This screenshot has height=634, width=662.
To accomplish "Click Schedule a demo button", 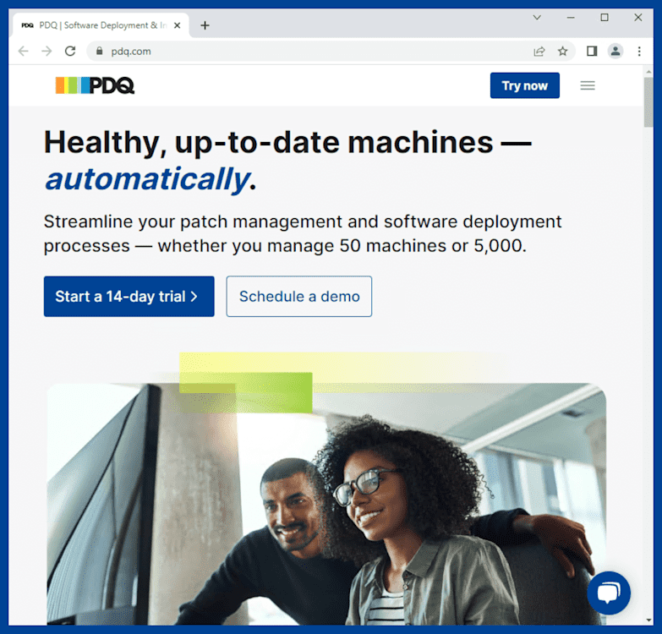I will 299,297.
